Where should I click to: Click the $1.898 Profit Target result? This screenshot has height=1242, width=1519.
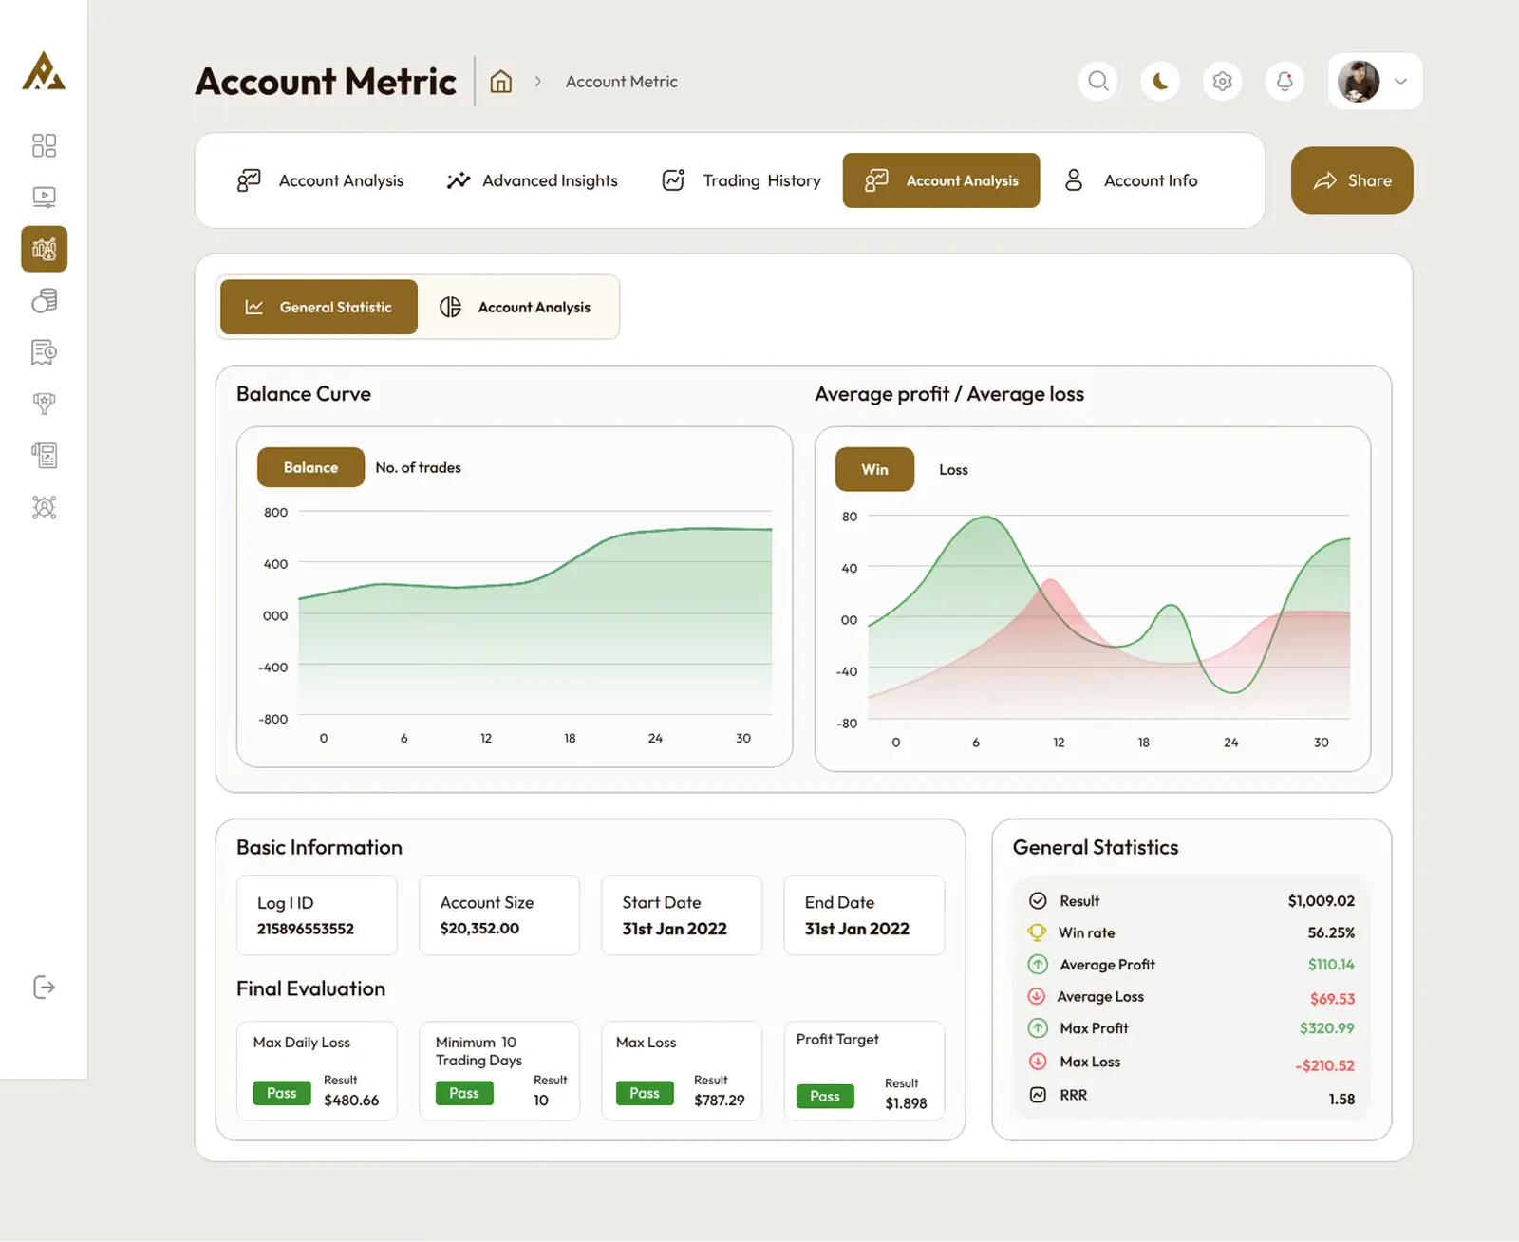(x=906, y=1103)
